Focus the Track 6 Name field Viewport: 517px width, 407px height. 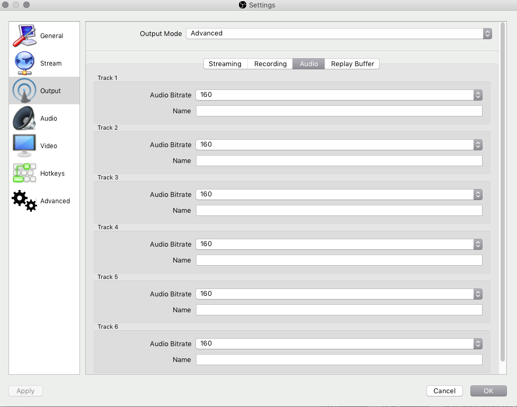(339, 359)
